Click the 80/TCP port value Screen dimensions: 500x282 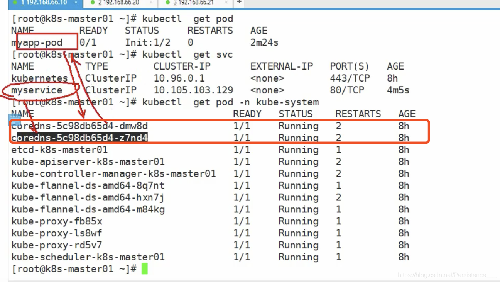click(x=347, y=90)
